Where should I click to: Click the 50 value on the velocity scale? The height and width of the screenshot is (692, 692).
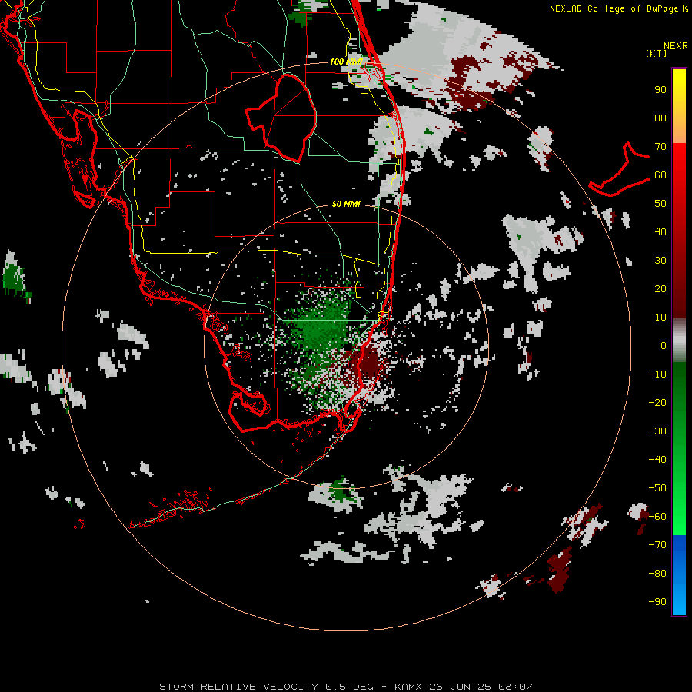coord(660,204)
